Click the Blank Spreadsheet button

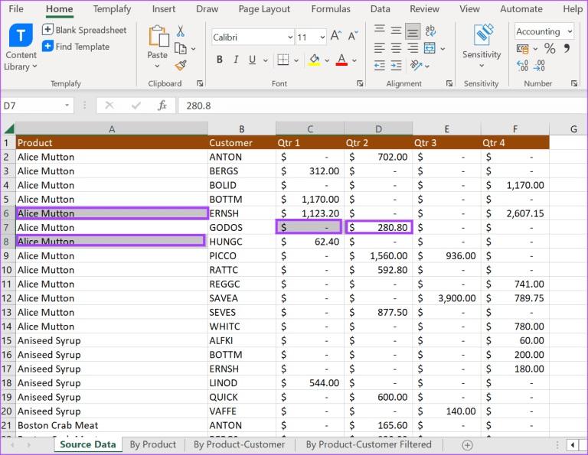84,30
